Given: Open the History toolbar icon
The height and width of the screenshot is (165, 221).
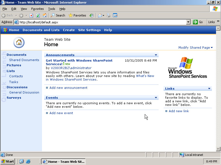Looking at the screenshot, I should 91,15.
